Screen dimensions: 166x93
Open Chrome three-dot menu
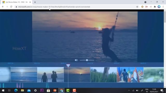[163, 7]
